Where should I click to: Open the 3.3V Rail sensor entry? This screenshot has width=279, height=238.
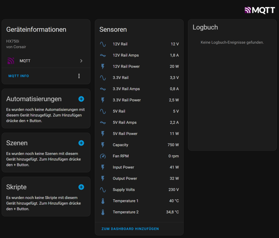[139, 78]
